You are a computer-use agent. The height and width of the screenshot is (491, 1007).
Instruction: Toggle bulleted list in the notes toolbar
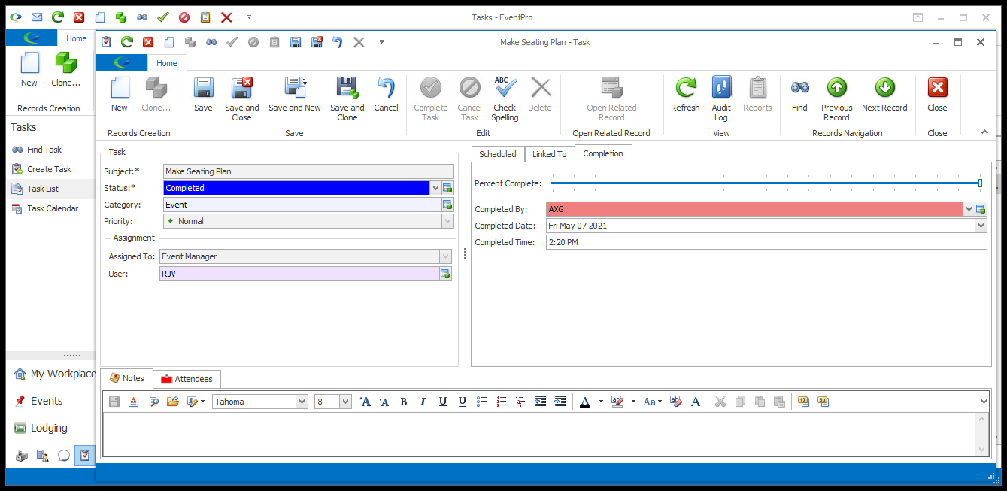coord(482,402)
